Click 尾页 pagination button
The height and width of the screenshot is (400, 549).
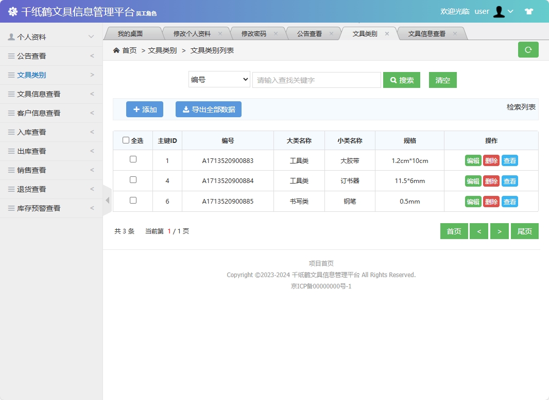tap(524, 231)
